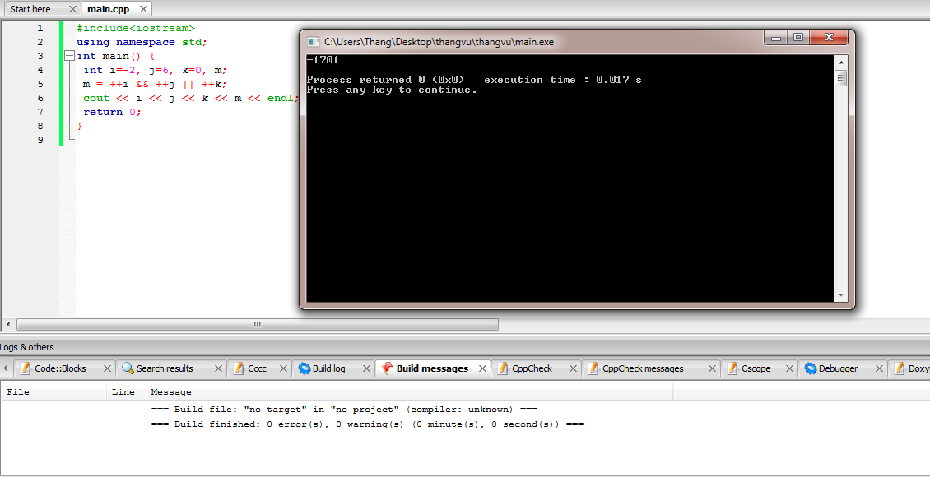The image size is (930, 477).
Task: Click the Debugger tab gear icon
Action: (x=810, y=368)
